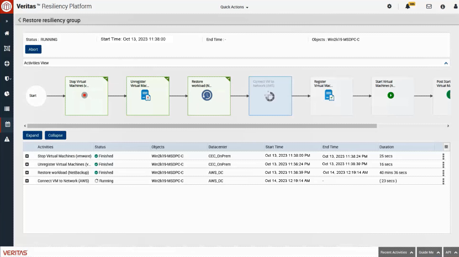Open the list icon in sidebar
The image size is (459, 257).
[x=7, y=109]
